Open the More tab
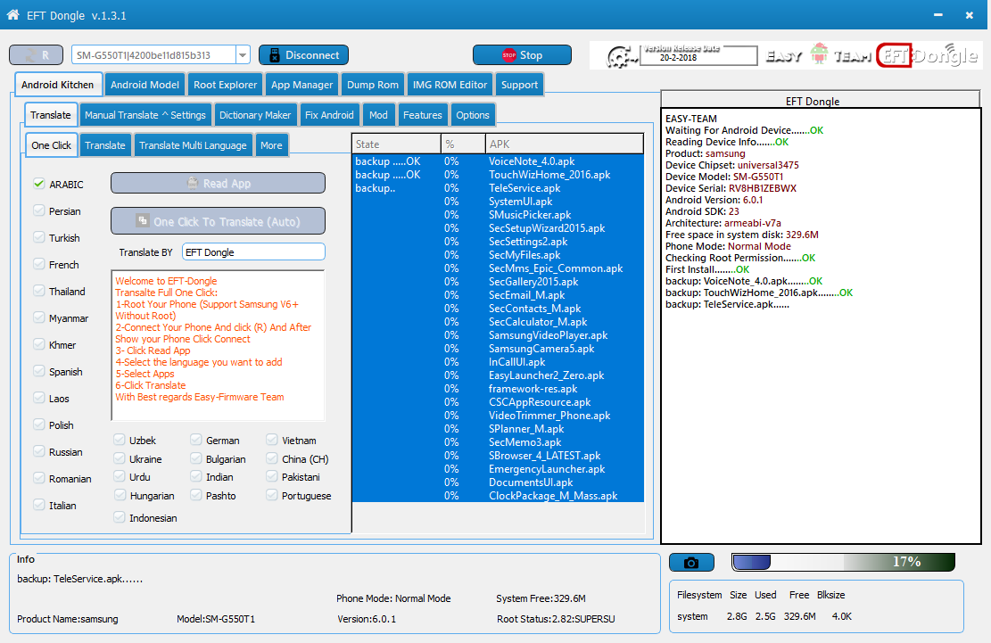 (x=271, y=145)
